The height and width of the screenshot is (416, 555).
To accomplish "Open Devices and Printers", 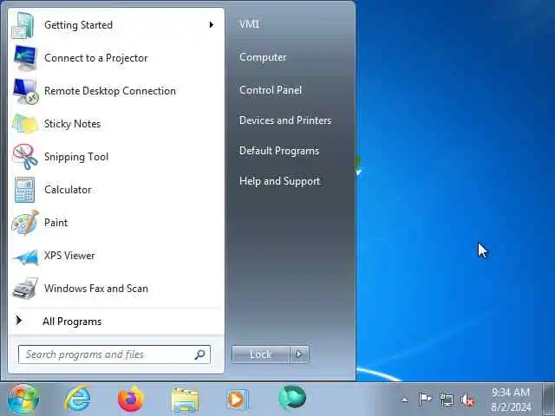I will pyautogui.click(x=285, y=120).
